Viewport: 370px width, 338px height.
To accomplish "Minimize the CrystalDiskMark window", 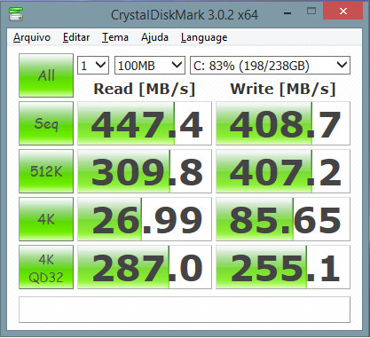I will pos(287,12).
